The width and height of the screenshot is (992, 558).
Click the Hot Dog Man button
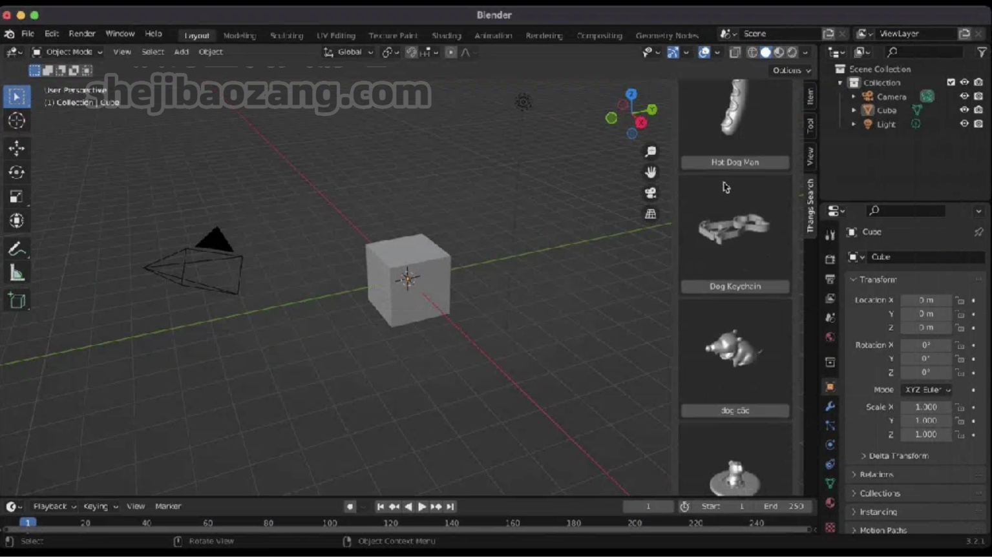[735, 163]
